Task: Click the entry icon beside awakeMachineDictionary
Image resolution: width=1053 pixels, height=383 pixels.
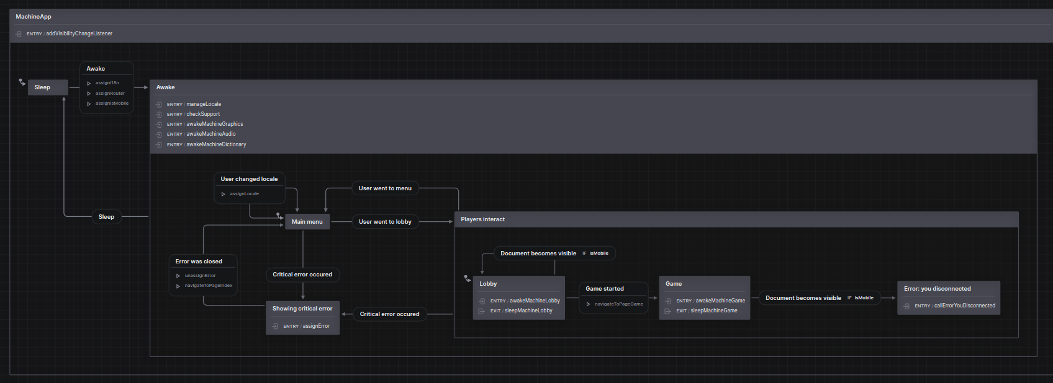Action: [159, 144]
